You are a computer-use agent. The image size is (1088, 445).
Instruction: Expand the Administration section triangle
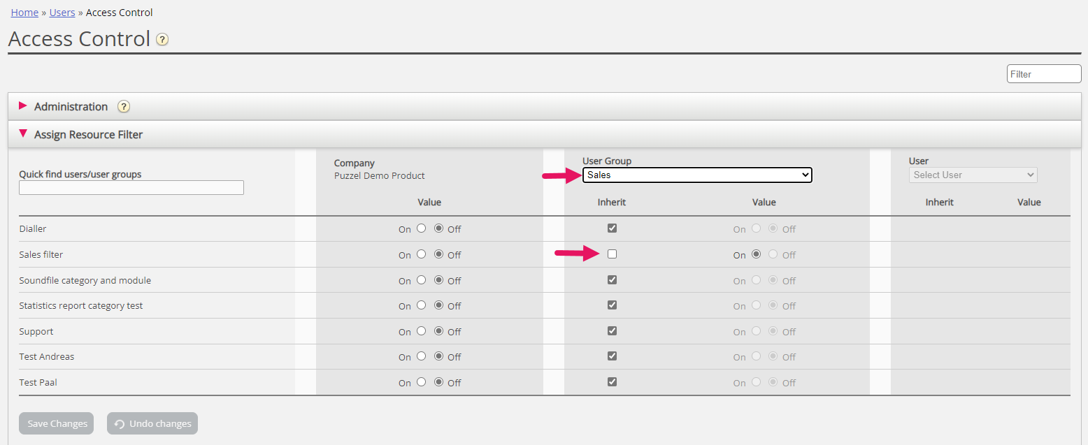[23, 106]
